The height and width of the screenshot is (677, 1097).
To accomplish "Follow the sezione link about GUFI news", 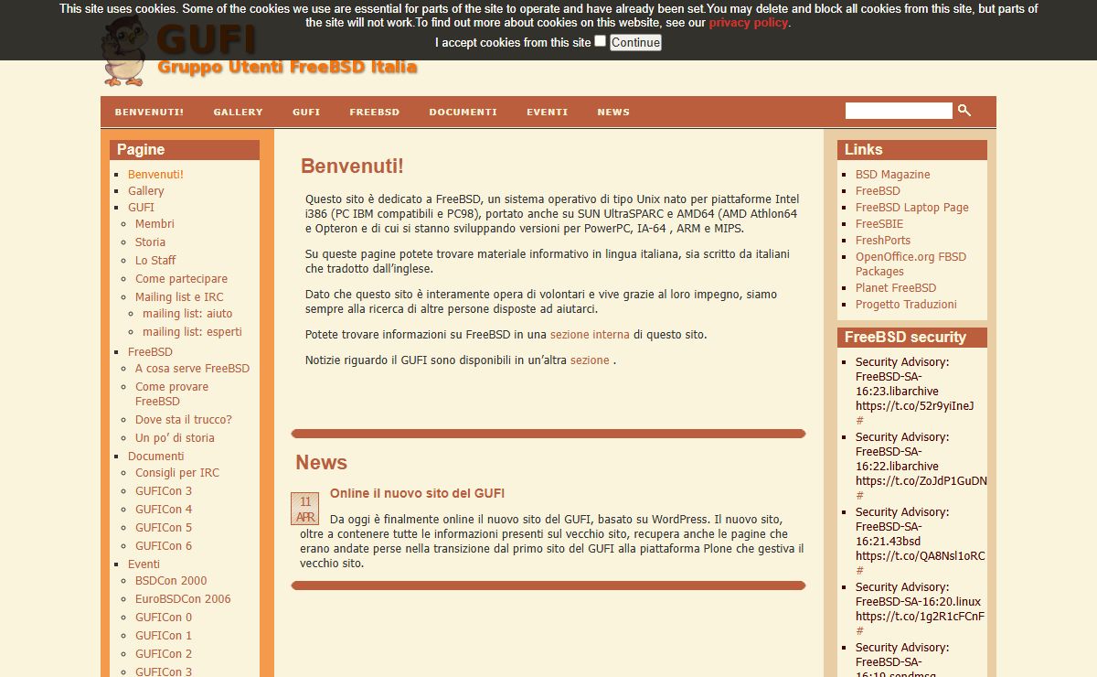I will pyautogui.click(x=590, y=360).
